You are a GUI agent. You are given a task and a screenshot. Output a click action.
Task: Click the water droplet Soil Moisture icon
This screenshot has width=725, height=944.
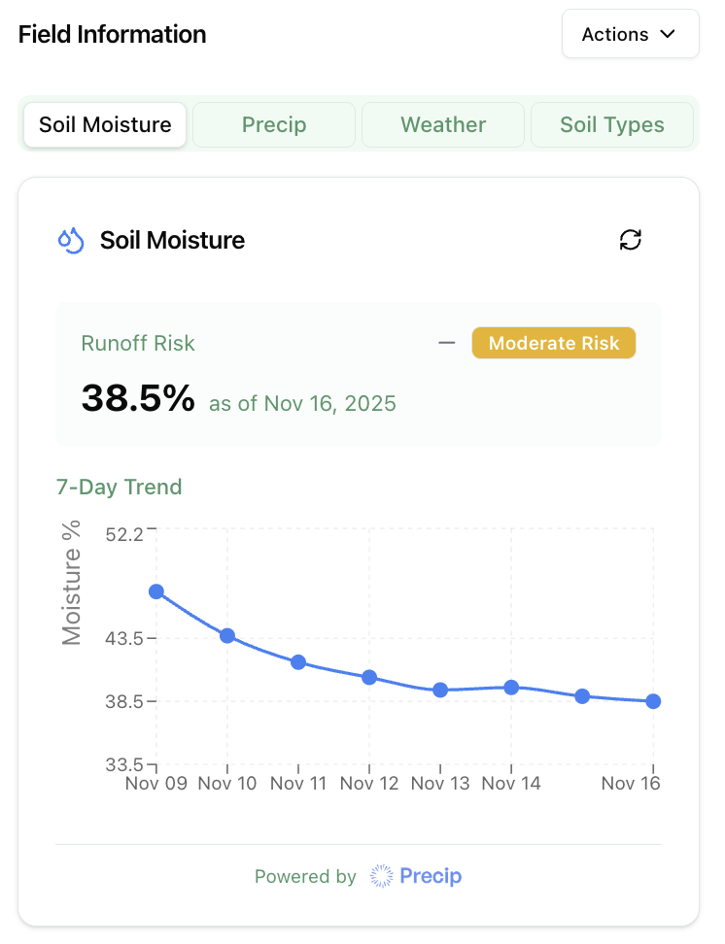(x=69, y=239)
